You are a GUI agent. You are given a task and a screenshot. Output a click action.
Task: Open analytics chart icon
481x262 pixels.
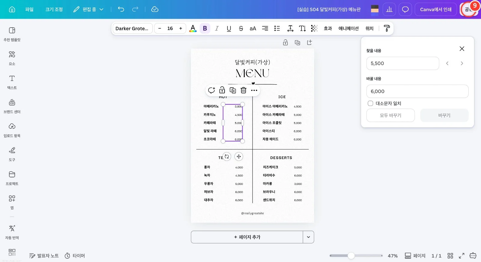click(x=389, y=9)
